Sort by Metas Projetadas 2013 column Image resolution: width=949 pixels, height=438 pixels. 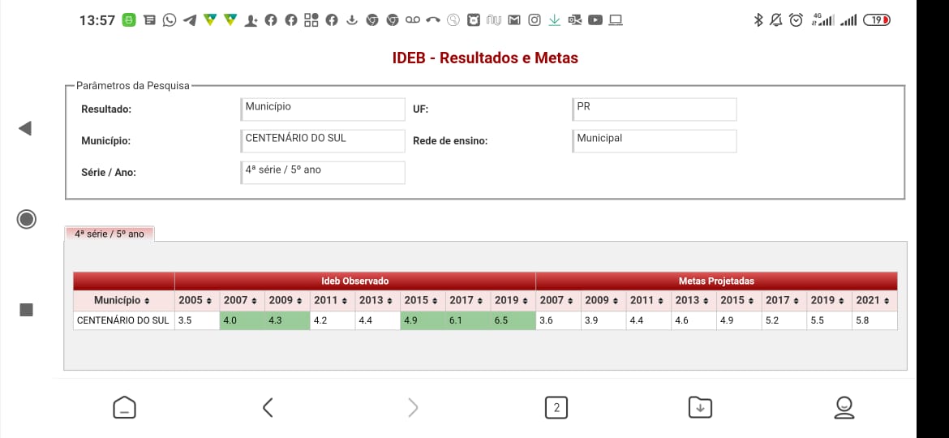point(694,300)
